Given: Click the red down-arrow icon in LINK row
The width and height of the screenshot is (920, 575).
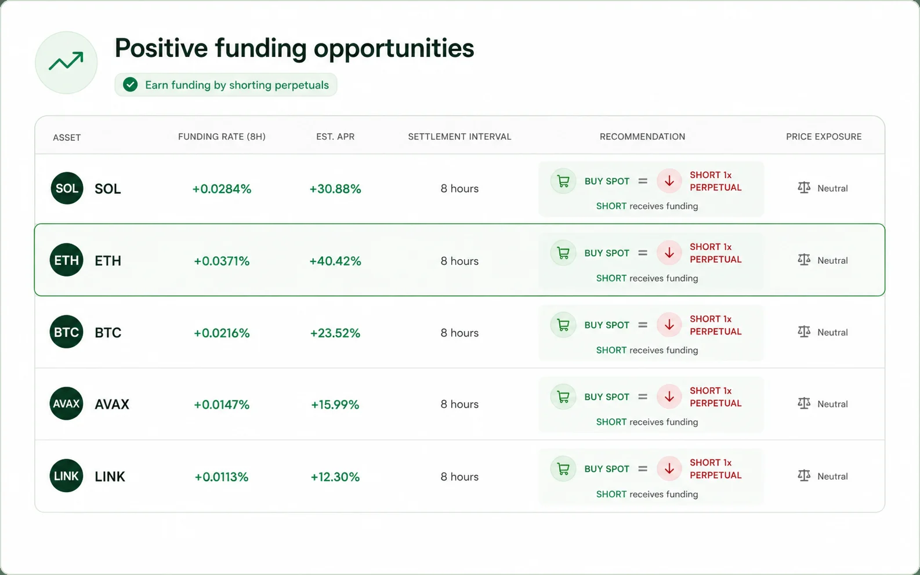Looking at the screenshot, I should click(x=669, y=468).
